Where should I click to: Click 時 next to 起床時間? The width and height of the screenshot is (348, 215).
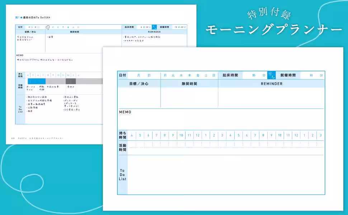coord(254,75)
